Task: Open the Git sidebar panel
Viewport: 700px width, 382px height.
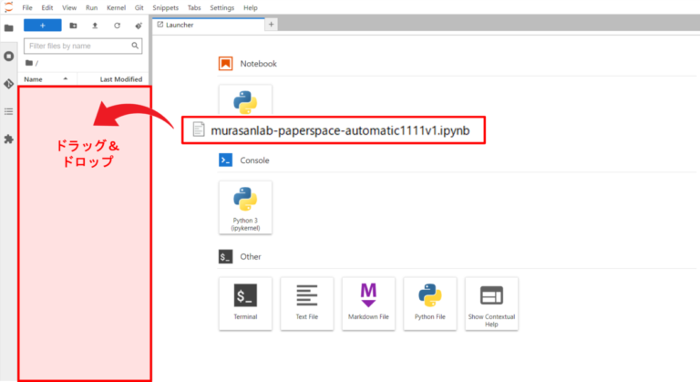Action: click(9, 83)
